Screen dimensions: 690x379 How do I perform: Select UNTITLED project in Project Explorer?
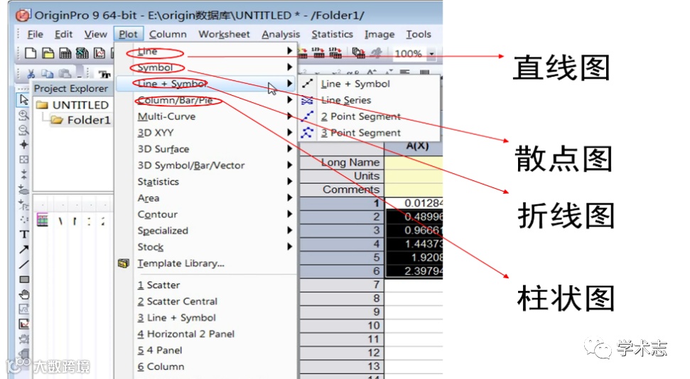click(80, 105)
